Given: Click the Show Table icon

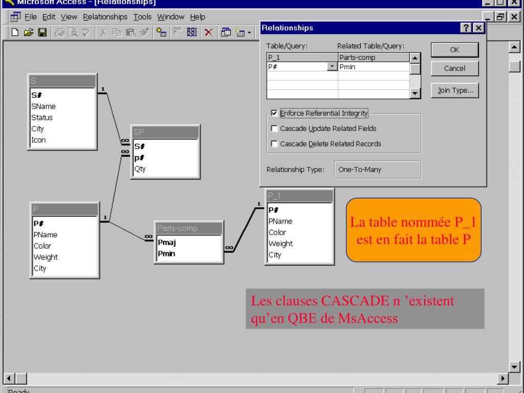Looking at the screenshot, I should [161, 32].
